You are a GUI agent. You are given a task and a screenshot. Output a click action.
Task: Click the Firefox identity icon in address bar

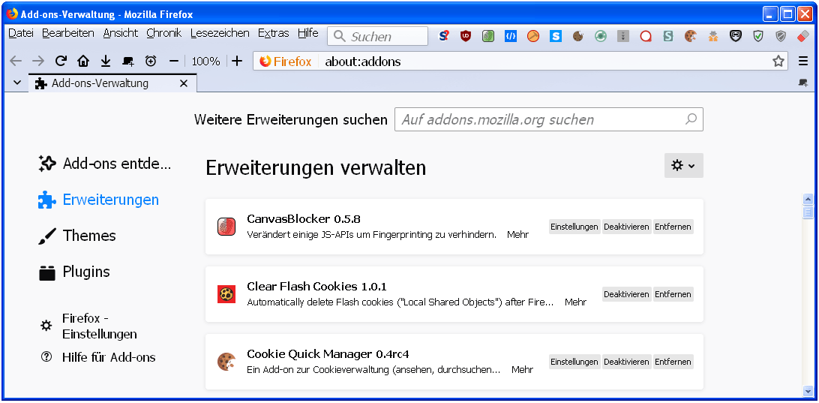coord(286,61)
